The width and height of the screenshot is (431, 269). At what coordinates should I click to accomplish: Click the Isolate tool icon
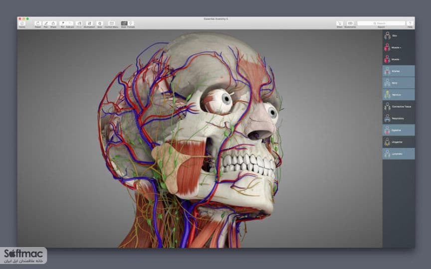pyautogui.click(x=99, y=23)
